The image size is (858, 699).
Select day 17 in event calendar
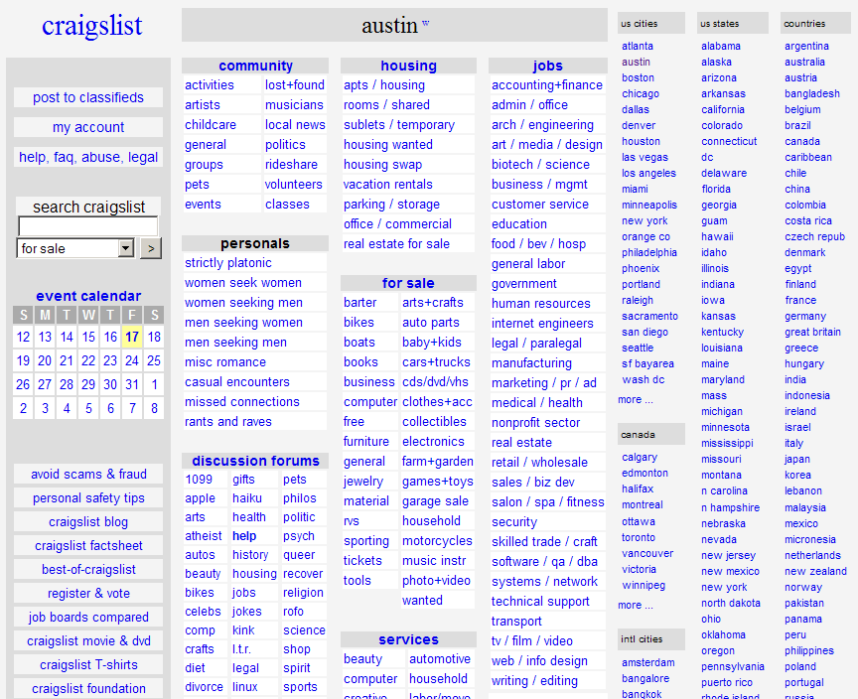pyautogui.click(x=132, y=337)
